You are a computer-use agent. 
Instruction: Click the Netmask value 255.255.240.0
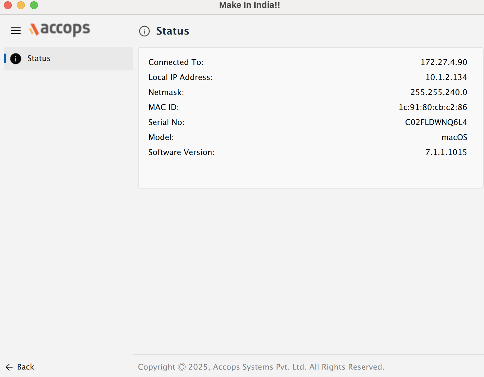click(439, 92)
